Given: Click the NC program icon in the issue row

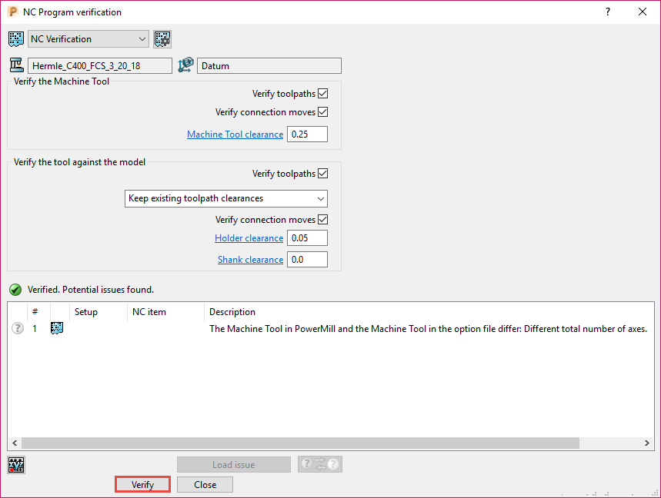Looking at the screenshot, I should [x=56, y=328].
